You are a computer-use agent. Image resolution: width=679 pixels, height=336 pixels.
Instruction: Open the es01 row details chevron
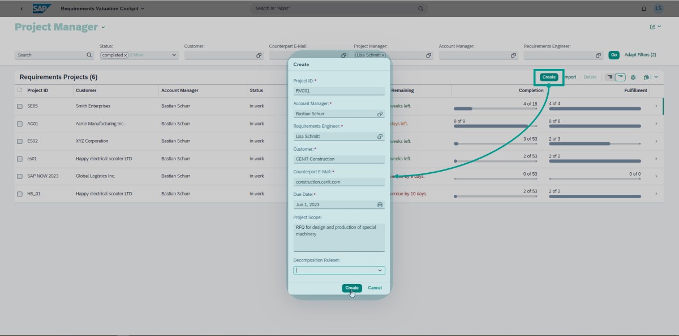pyautogui.click(x=656, y=159)
